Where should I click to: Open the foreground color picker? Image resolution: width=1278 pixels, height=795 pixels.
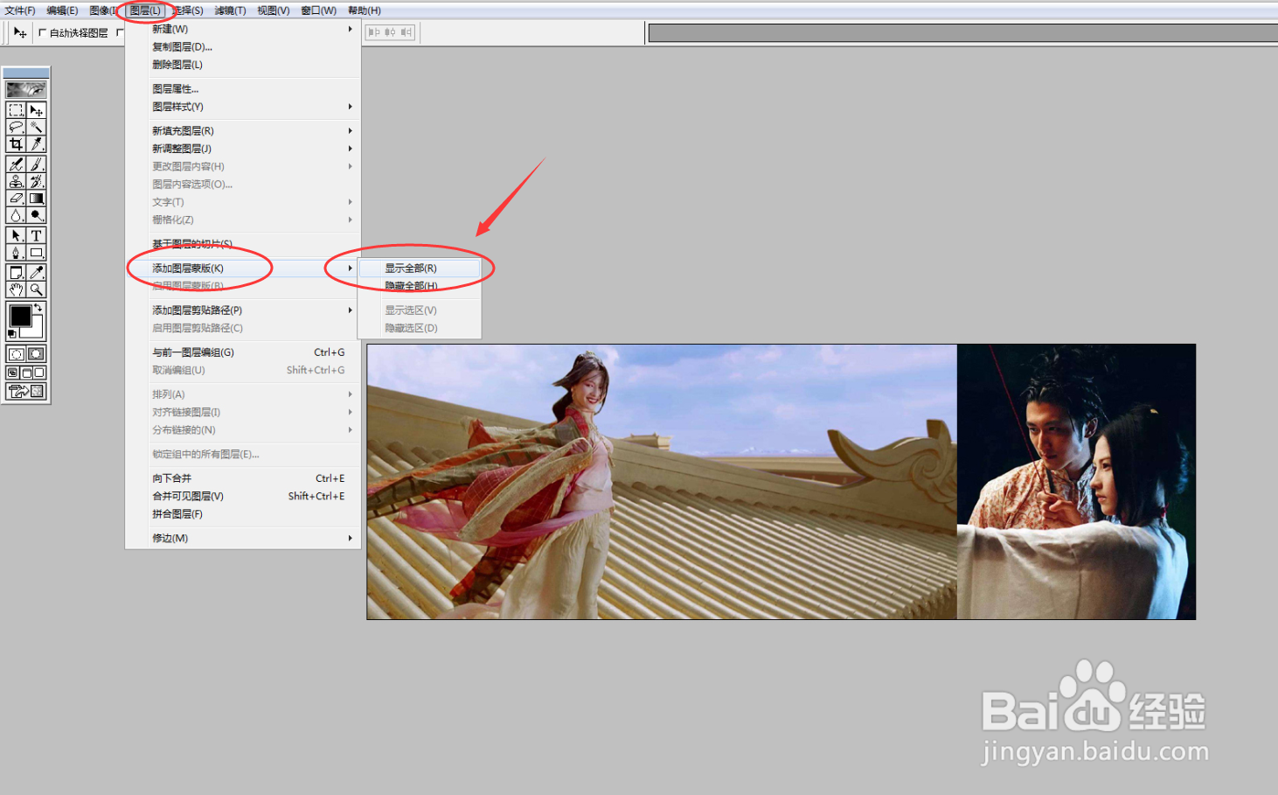coord(20,316)
